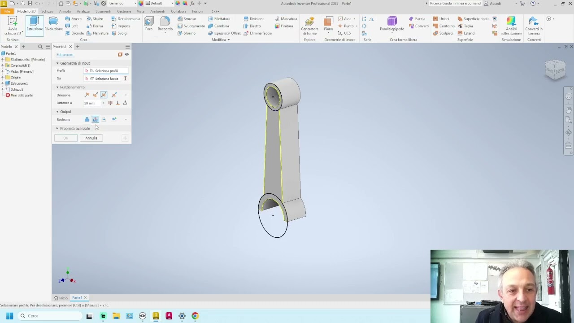Screen dimensions: 574x323
Task: Choose the Loft tool
Action: [71, 26]
